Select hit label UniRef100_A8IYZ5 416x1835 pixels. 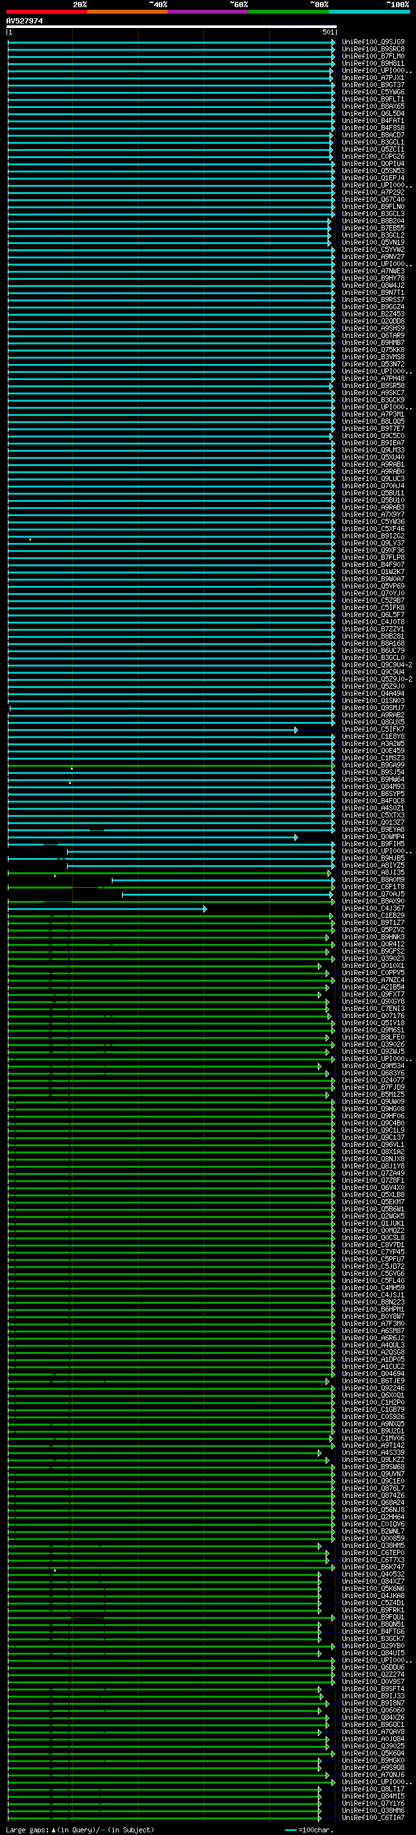(x=373, y=866)
